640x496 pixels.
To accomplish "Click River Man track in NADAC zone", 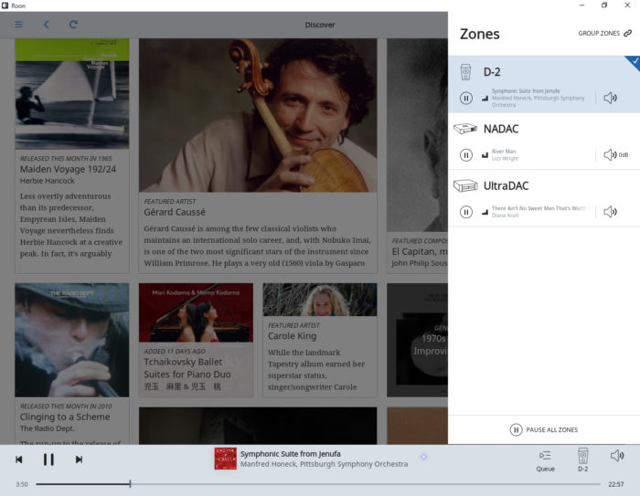I will click(x=504, y=152).
